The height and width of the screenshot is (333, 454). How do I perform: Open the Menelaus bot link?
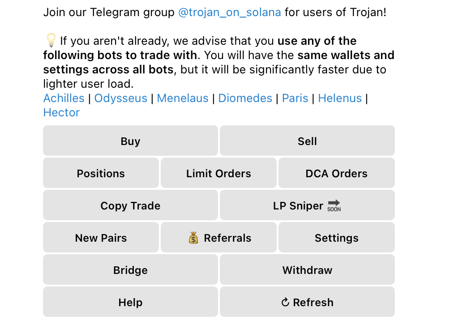182,98
